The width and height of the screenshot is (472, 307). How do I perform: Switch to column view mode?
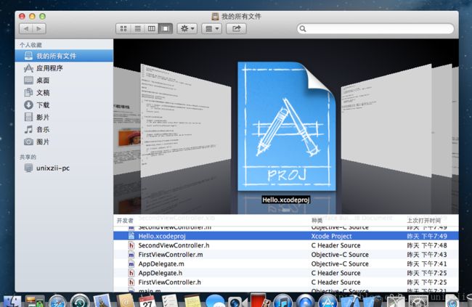point(151,28)
